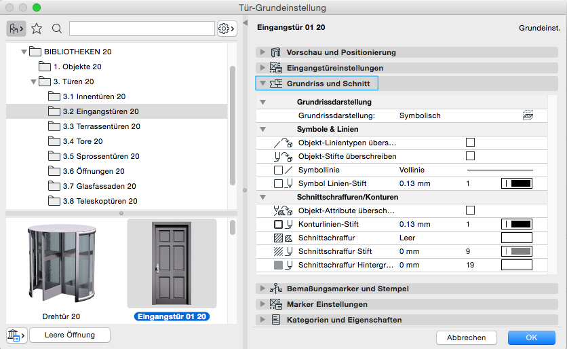Click the Grundrissdarstellung symbolic display icon
Viewport: 567px width, 349px height.
coord(528,115)
